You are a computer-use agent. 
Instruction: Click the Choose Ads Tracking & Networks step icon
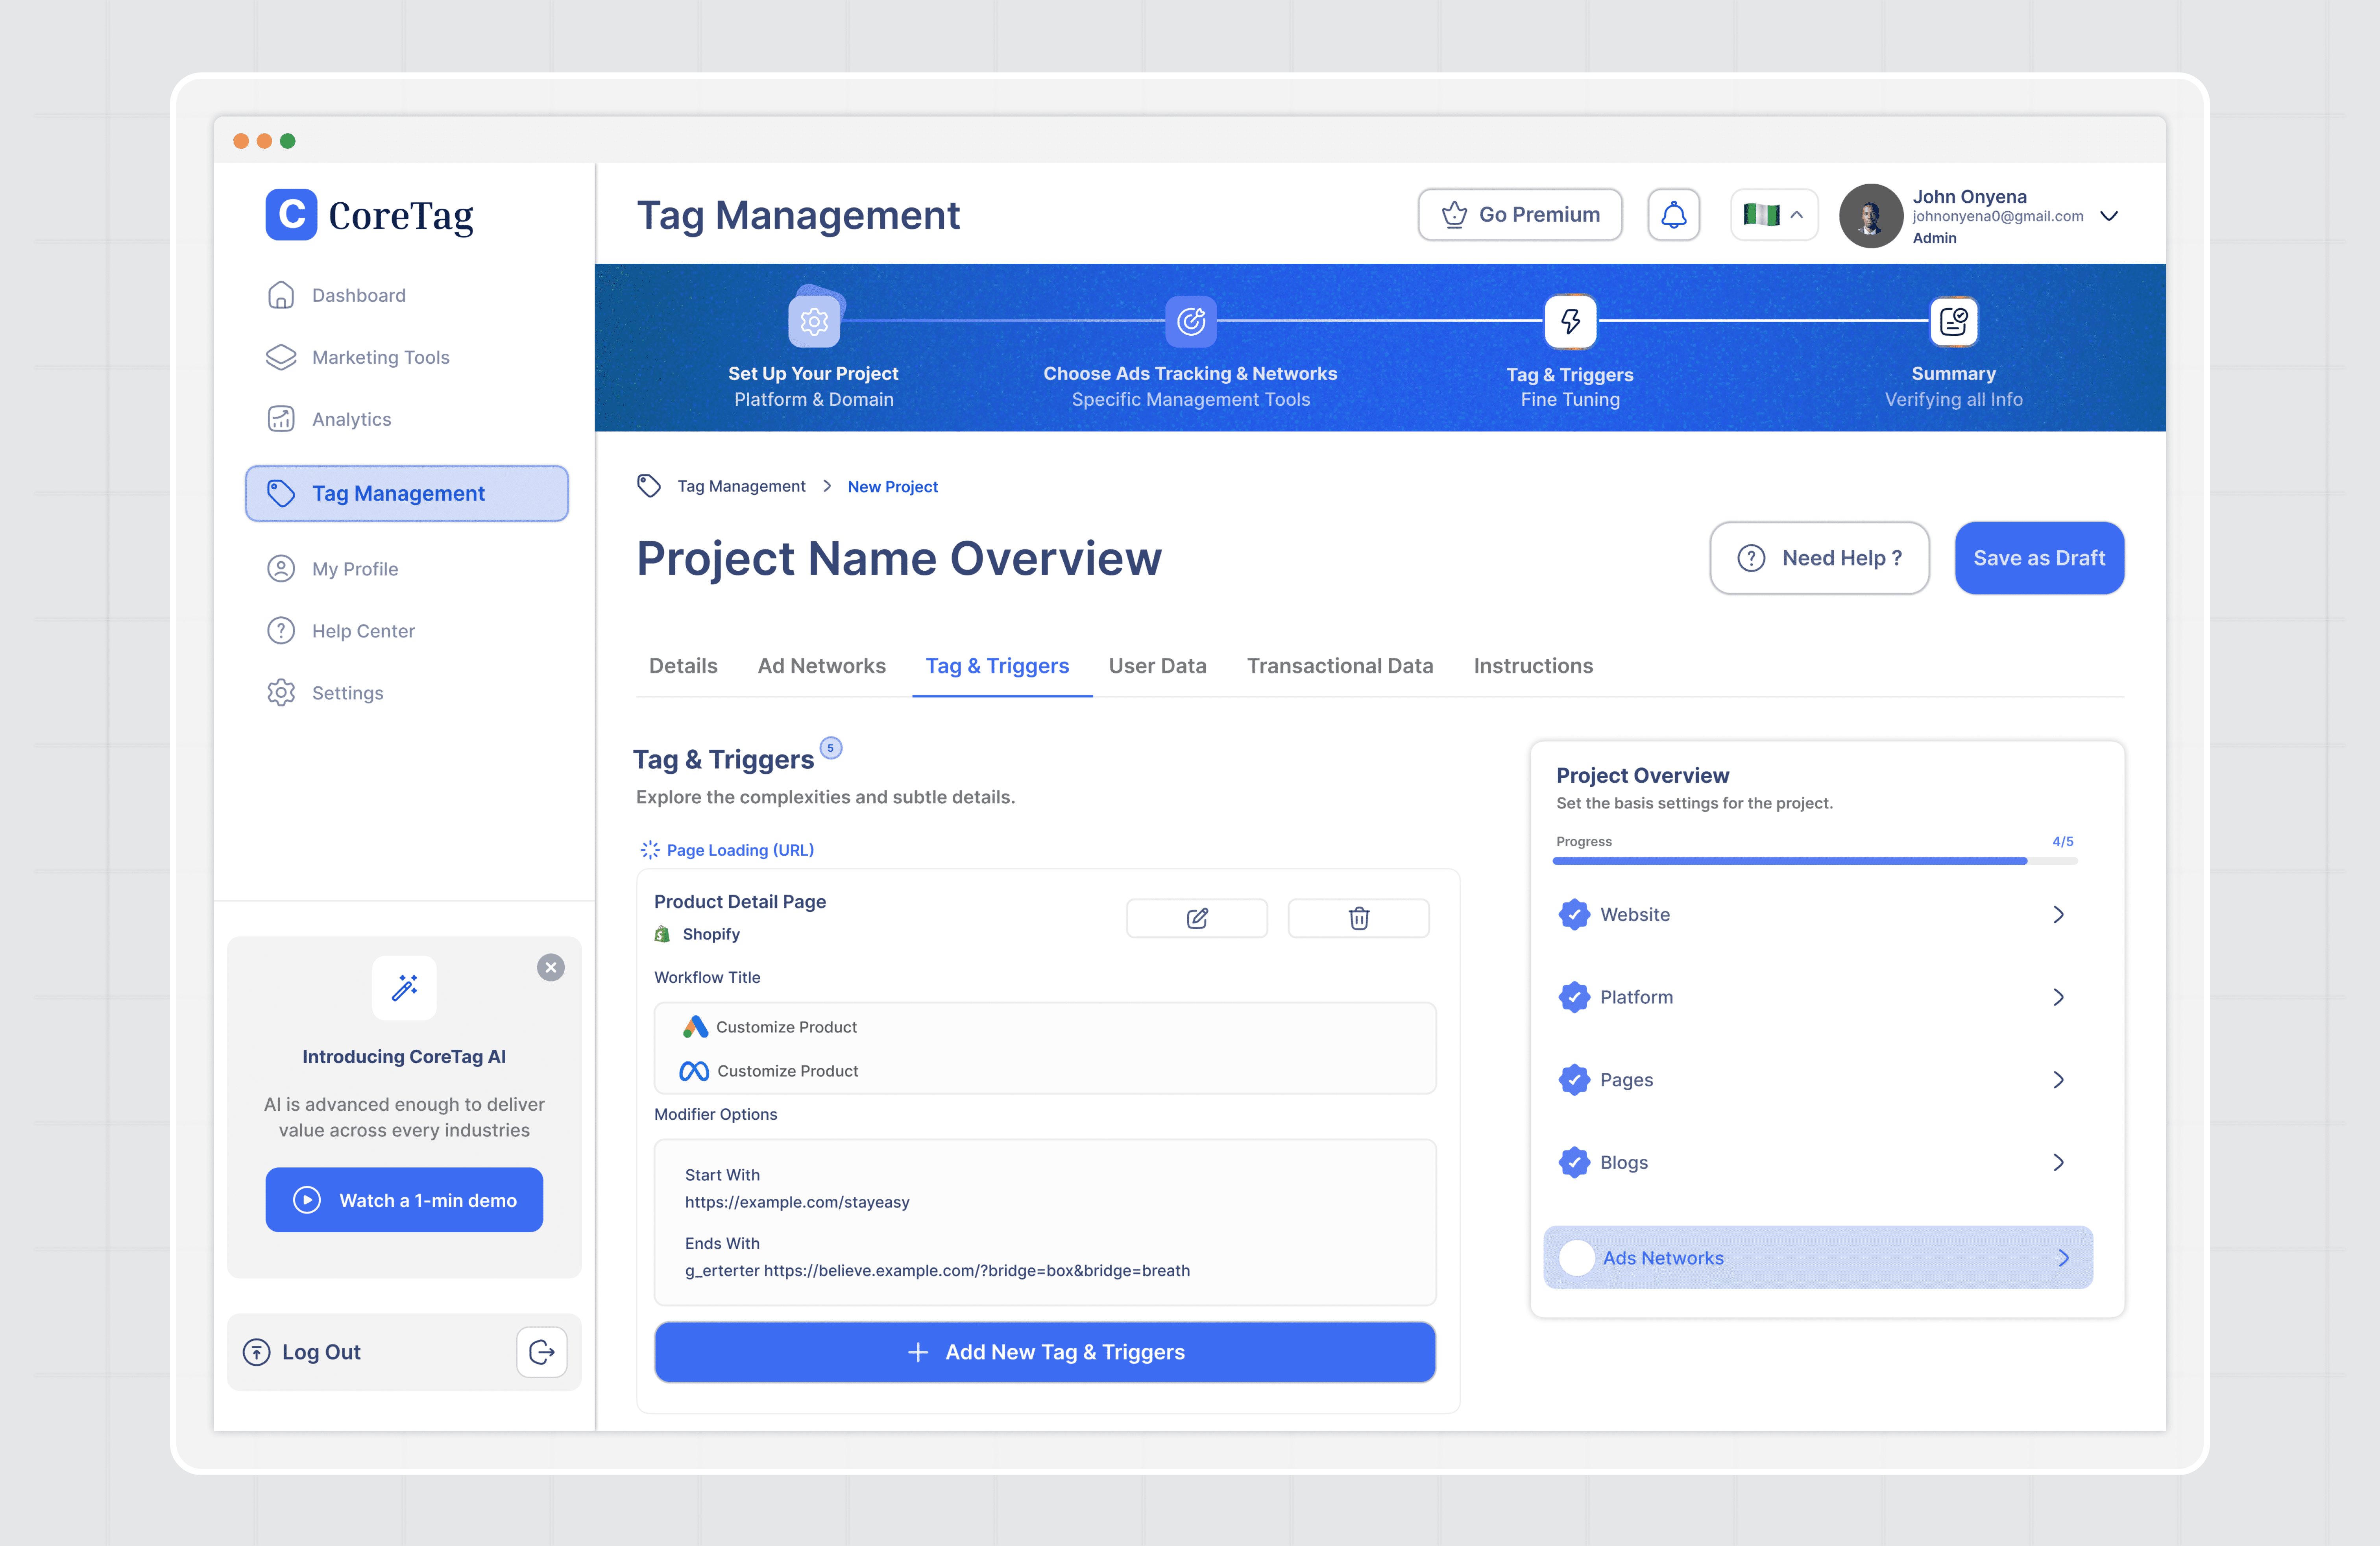pyautogui.click(x=1191, y=321)
